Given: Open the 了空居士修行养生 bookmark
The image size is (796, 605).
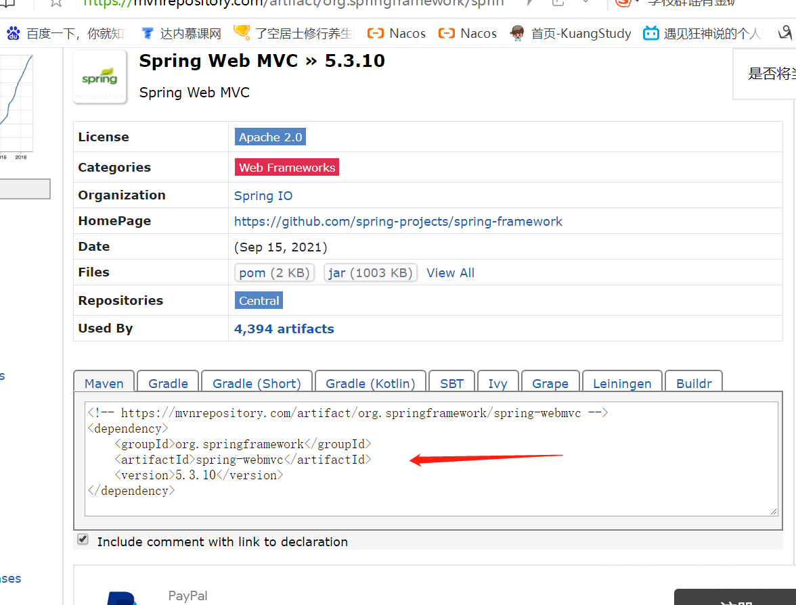Looking at the screenshot, I should tap(293, 34).
